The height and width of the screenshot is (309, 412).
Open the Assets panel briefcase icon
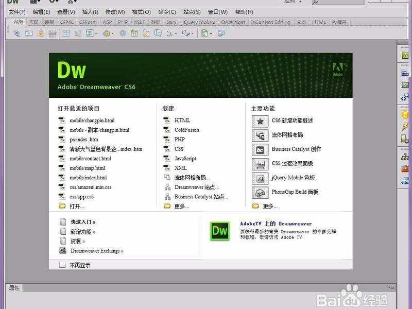(x=405, y=169)
